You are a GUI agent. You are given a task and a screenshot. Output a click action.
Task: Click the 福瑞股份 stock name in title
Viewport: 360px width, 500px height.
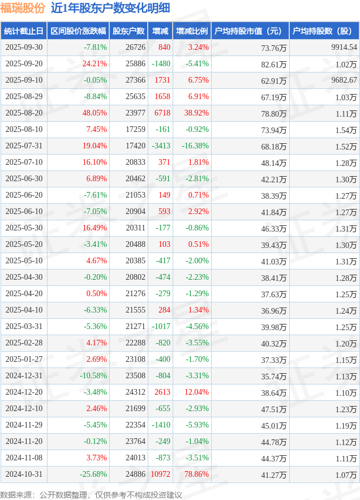pos(23,8)
